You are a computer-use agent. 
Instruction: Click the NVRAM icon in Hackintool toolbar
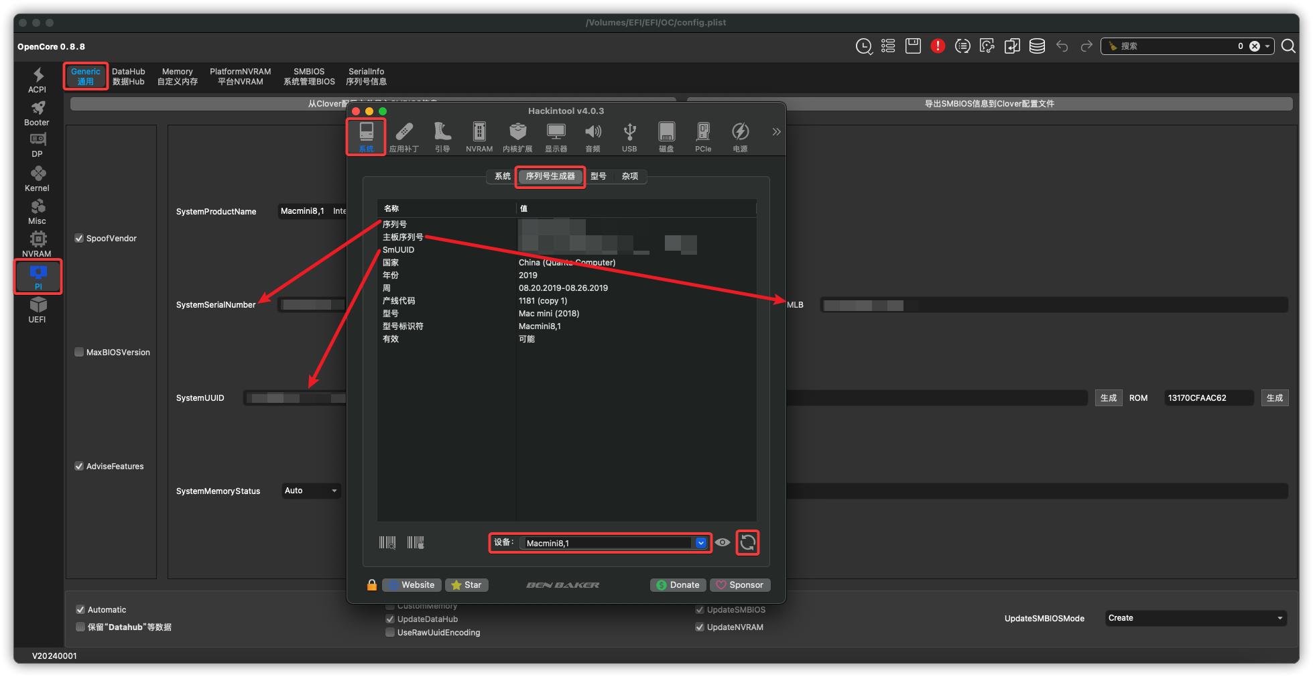coord(479,136)
